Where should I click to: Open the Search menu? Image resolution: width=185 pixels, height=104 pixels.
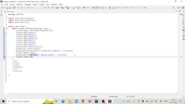click(x=35, y=4)
